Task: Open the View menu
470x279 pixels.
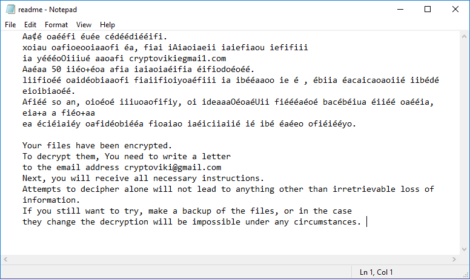Action: pyautogui.click(x=84, y=25)
